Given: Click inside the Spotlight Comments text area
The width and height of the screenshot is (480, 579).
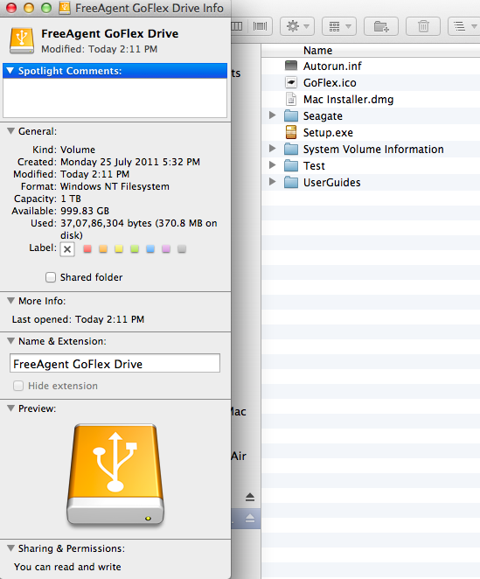Looking at the screenshot, I should click(115, 98).
